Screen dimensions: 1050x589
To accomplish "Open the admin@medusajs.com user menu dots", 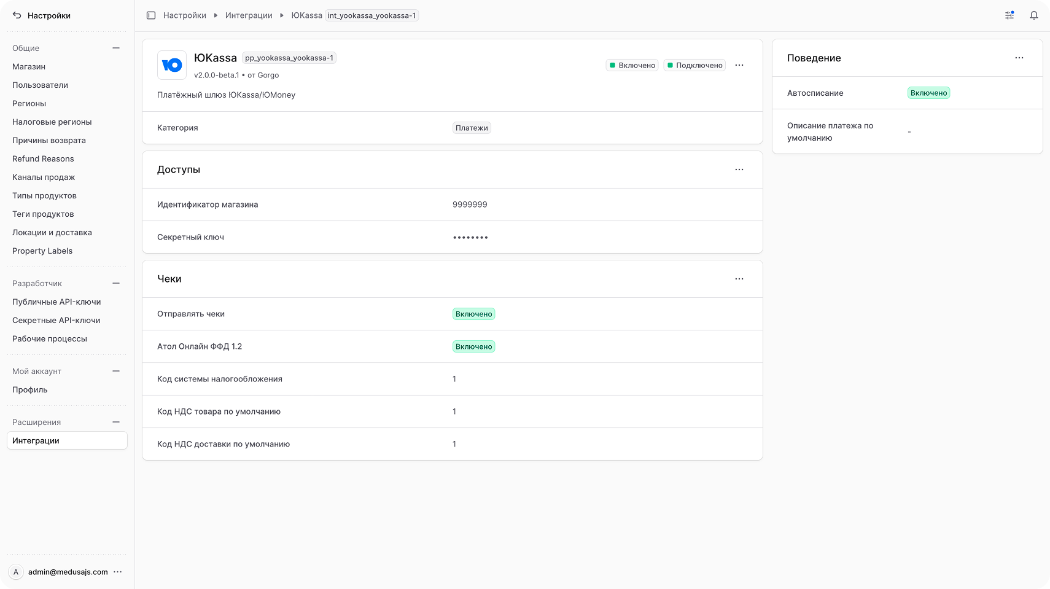I will tap(118, 572).
